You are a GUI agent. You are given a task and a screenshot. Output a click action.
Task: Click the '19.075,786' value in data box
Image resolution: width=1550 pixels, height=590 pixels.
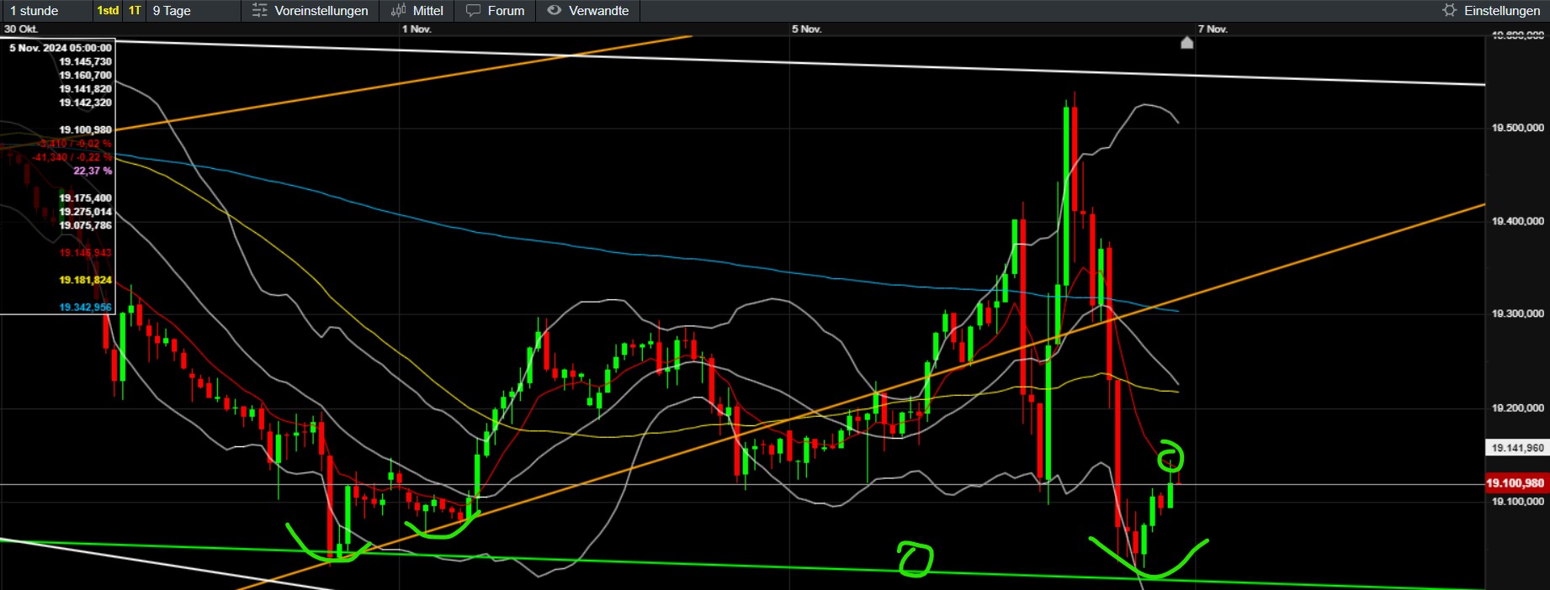tap(85, 225)
